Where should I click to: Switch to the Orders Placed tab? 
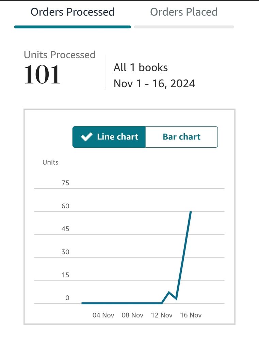[x=184, y=12]
